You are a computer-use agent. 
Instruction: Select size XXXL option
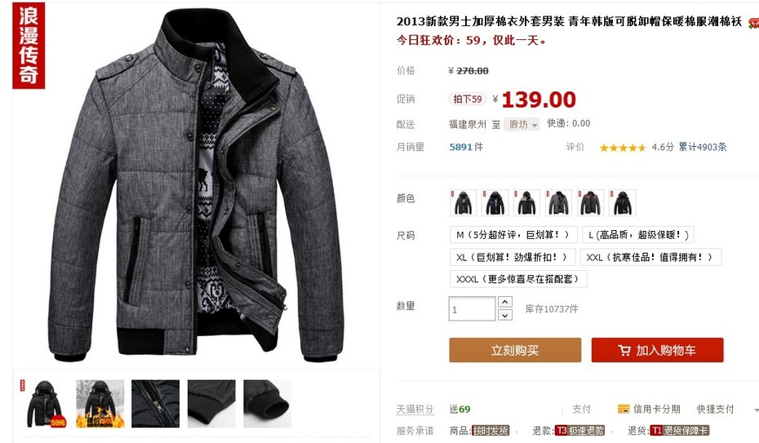tap(518, 279)
